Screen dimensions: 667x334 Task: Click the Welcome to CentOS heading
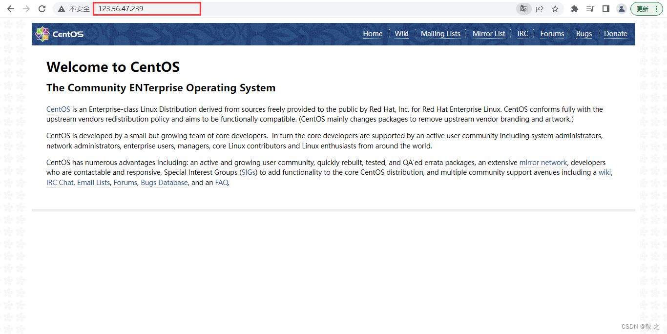(x=113, y=67)
